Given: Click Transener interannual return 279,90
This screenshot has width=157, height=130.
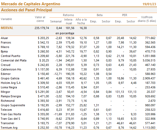Looking at the screenshot, I should [x=70, y=123].
